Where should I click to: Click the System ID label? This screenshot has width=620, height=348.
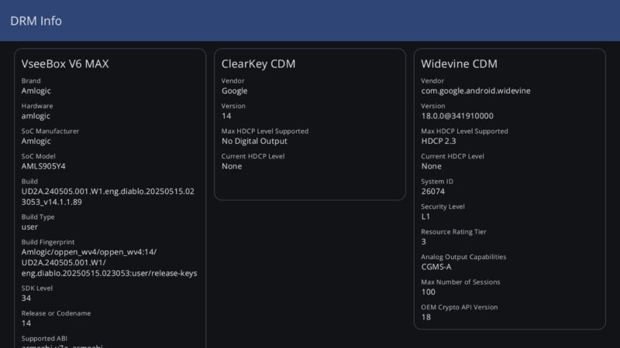click(x=437, y=182)
